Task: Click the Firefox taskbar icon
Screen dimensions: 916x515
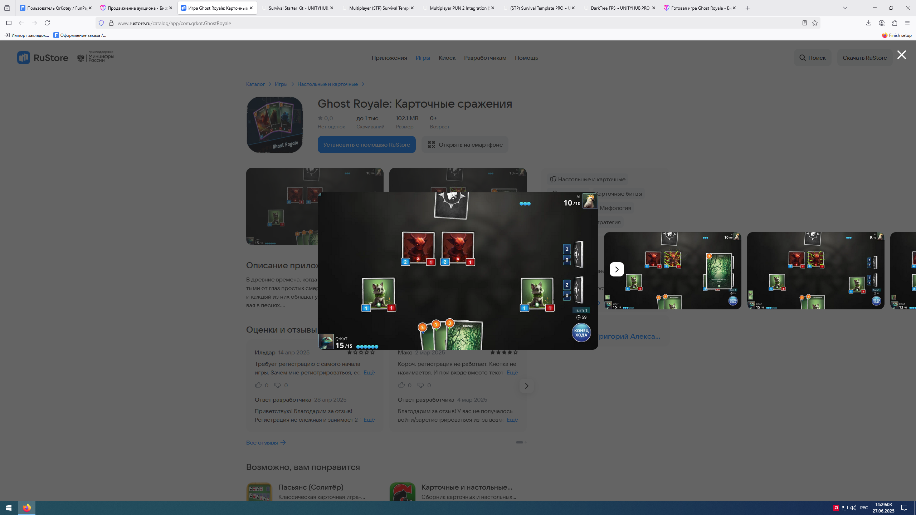Action: (27, 508)
